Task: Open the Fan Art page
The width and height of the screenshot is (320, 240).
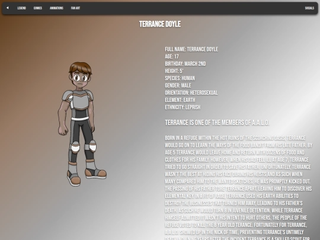Action: 75,8
